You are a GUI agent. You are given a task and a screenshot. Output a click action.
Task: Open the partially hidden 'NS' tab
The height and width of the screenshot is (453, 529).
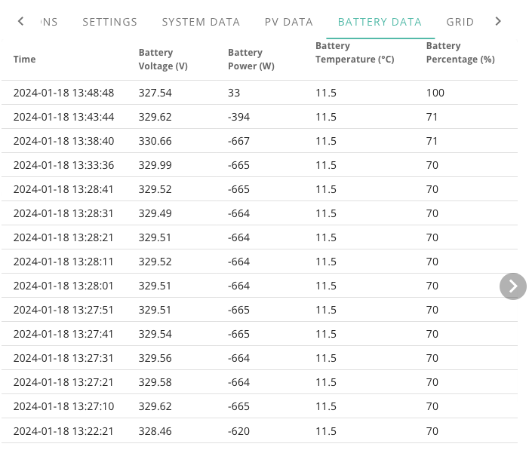point(49,22)
